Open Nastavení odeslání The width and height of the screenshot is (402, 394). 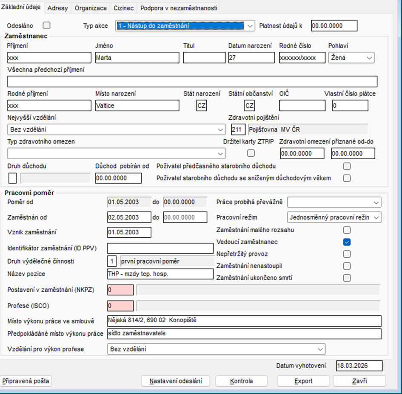click(176, 381)
